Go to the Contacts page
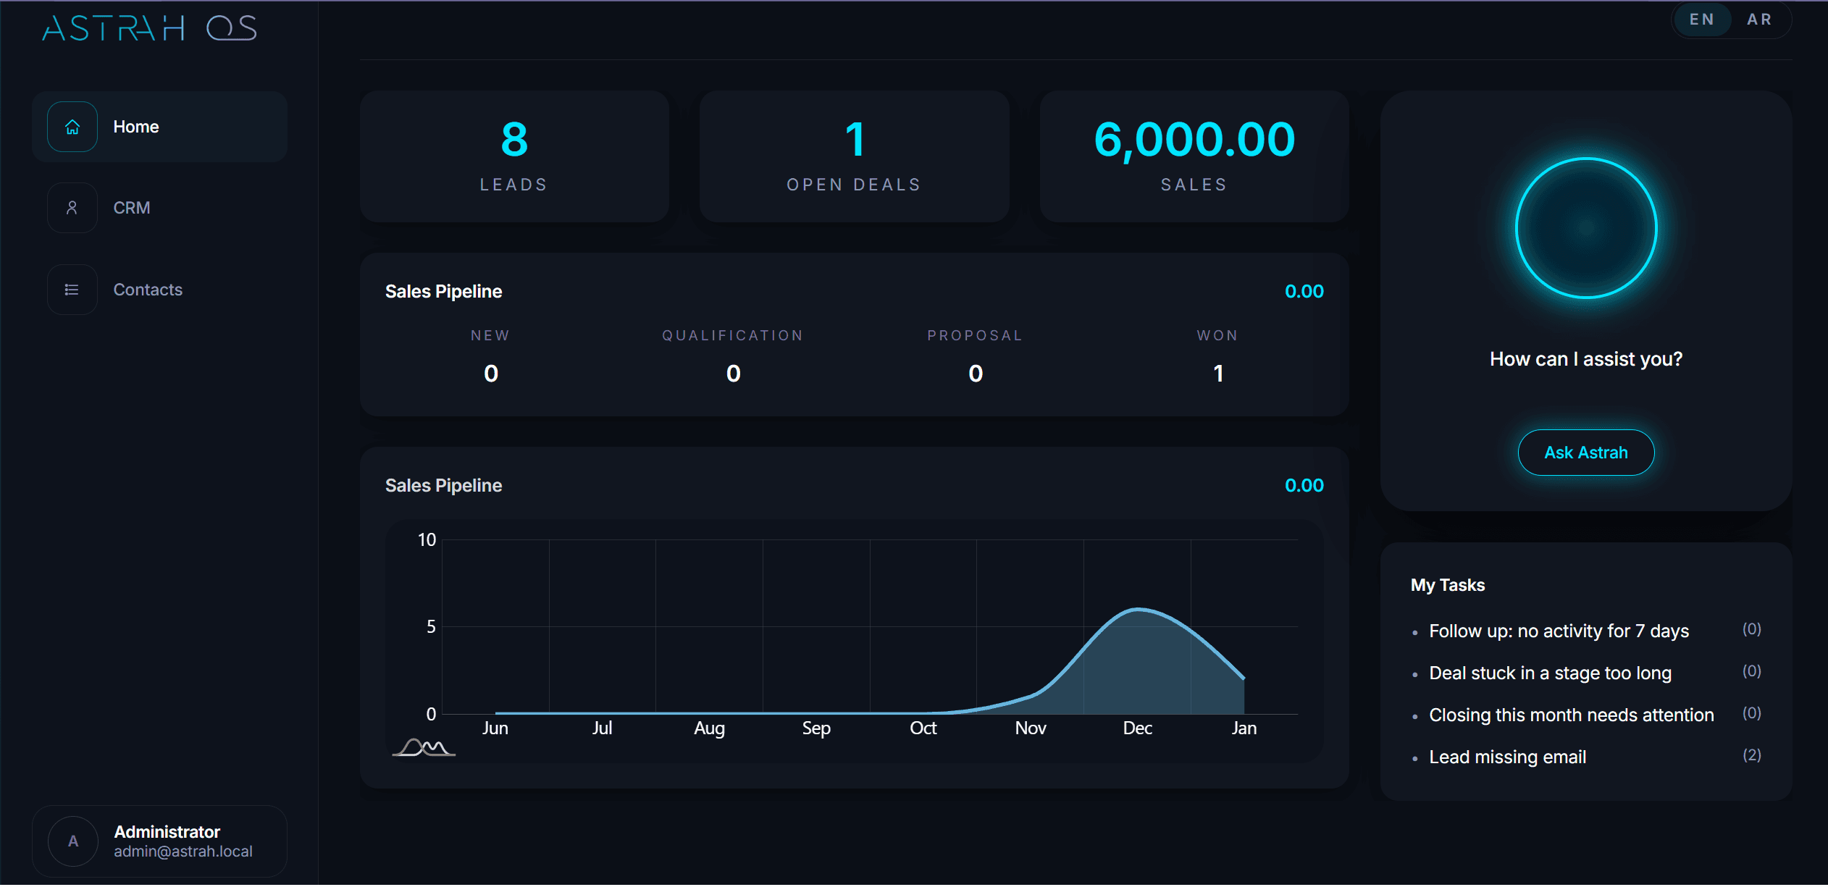Image resolution: width=1828 pixels, height=887 pixels. point(148,290)
